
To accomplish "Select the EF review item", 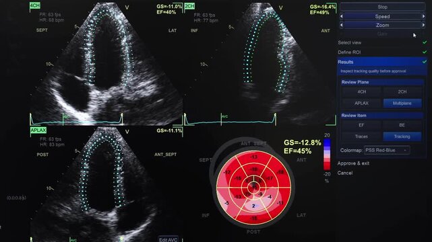I will (x=362, y=125).
